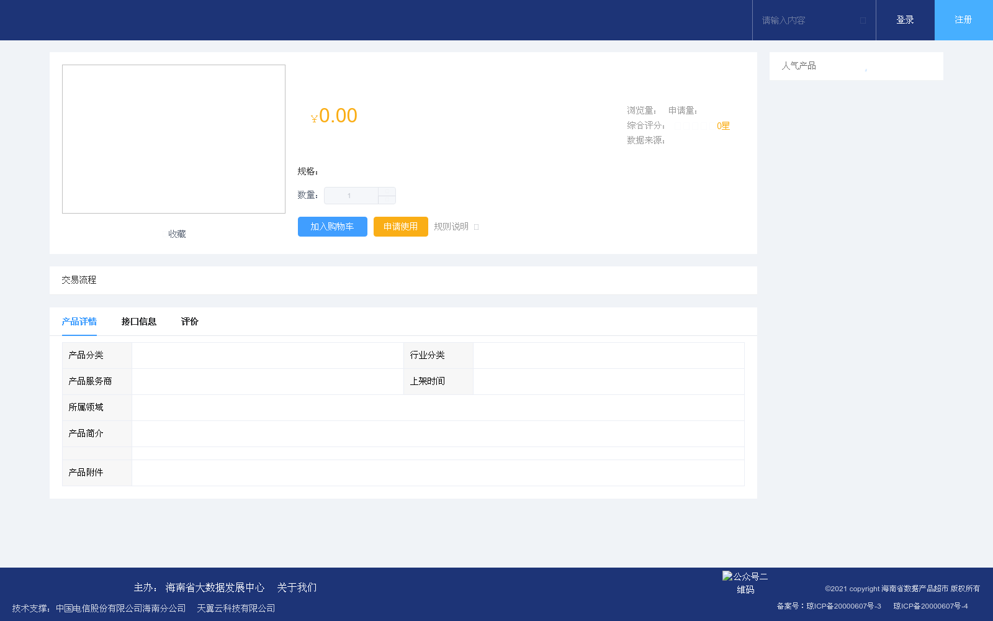Click the 规格 label
The image size is (993, 621).
tap(307, 171)
